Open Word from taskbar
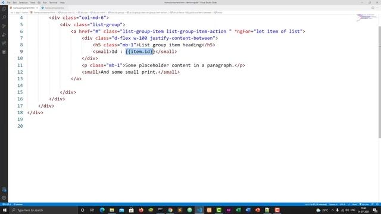Screen dimensions: 381x214 (x=248, y=210)
